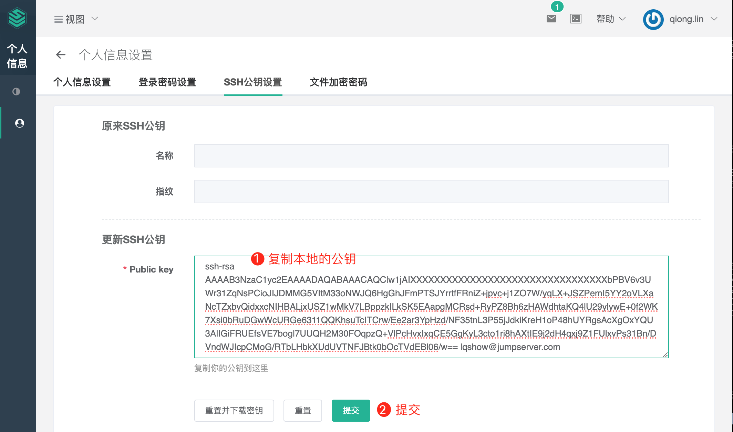The width and height of the screenshot is (733, 432).
Task: Click the 原来SSH公钥 section heading
Action: [134, 126]
